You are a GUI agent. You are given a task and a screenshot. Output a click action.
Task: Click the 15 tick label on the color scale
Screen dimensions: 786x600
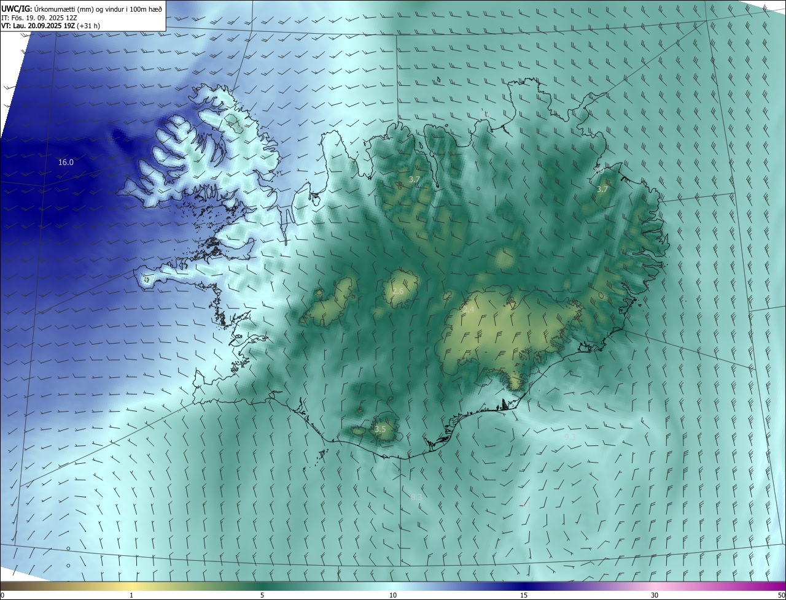(524, 595)
